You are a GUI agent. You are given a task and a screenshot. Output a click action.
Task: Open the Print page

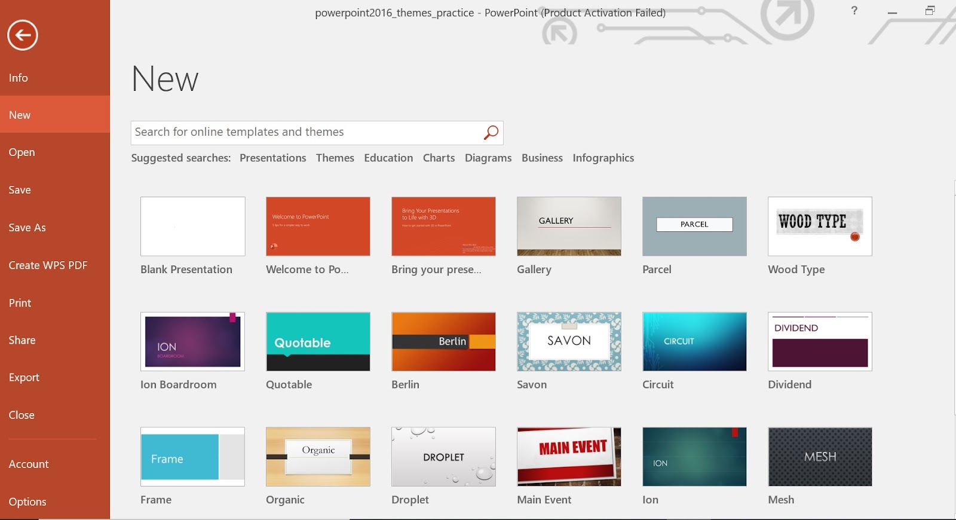(55, 303)
